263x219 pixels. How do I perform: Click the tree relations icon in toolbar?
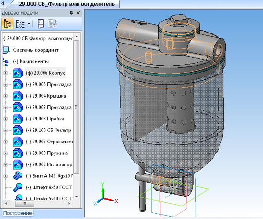click(53, 23)
